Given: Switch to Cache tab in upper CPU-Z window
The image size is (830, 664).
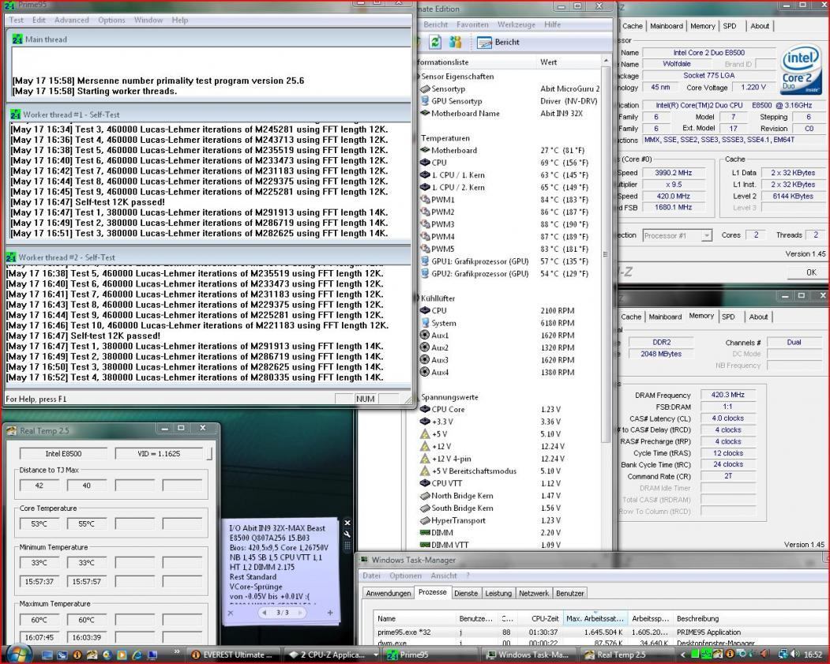Looking at the screenshot, I should (x=632, y=26).
